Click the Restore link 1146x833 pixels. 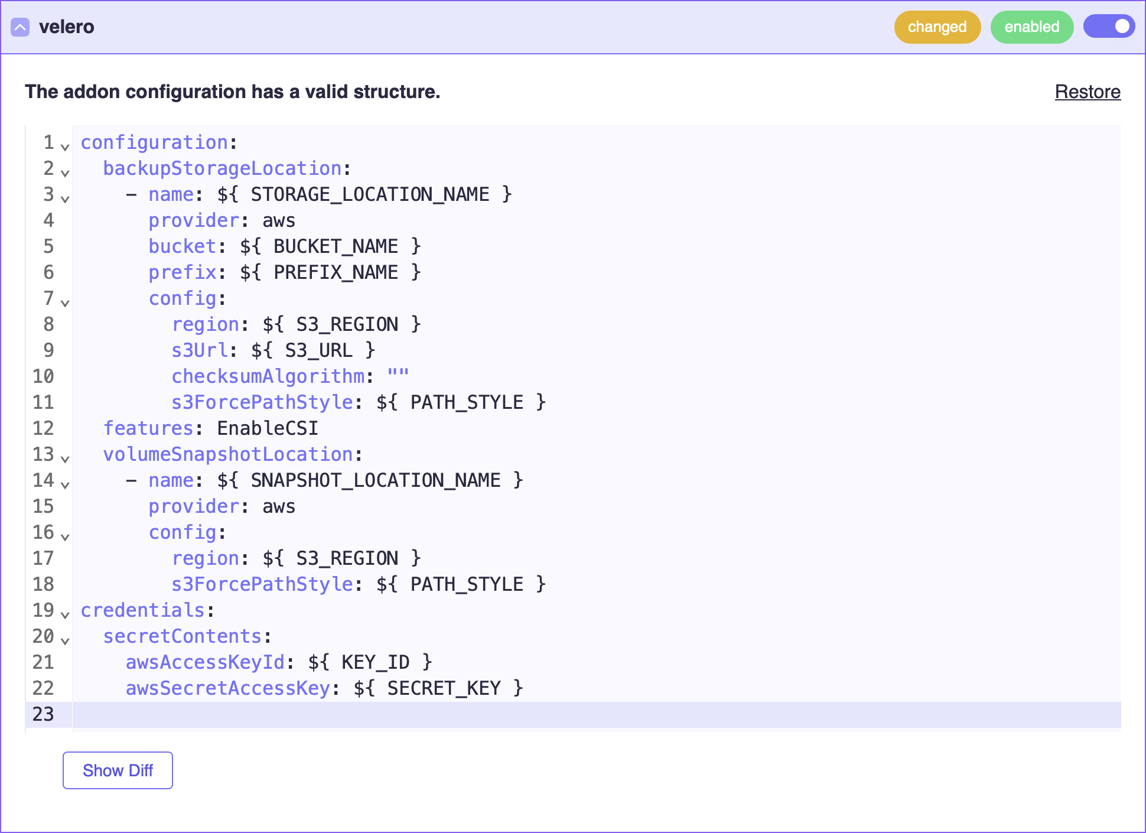click(1088, 92)
